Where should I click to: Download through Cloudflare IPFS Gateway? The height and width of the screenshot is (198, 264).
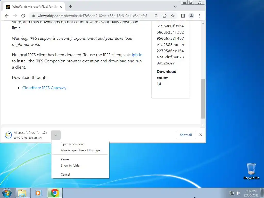[x=44, y=88]
